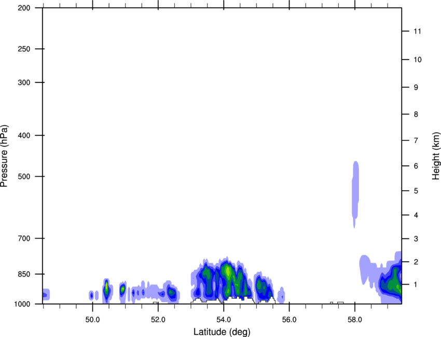441x337 pixels.
Task: Click the 54.0 latitude tick label
Action: coord(224,320)
